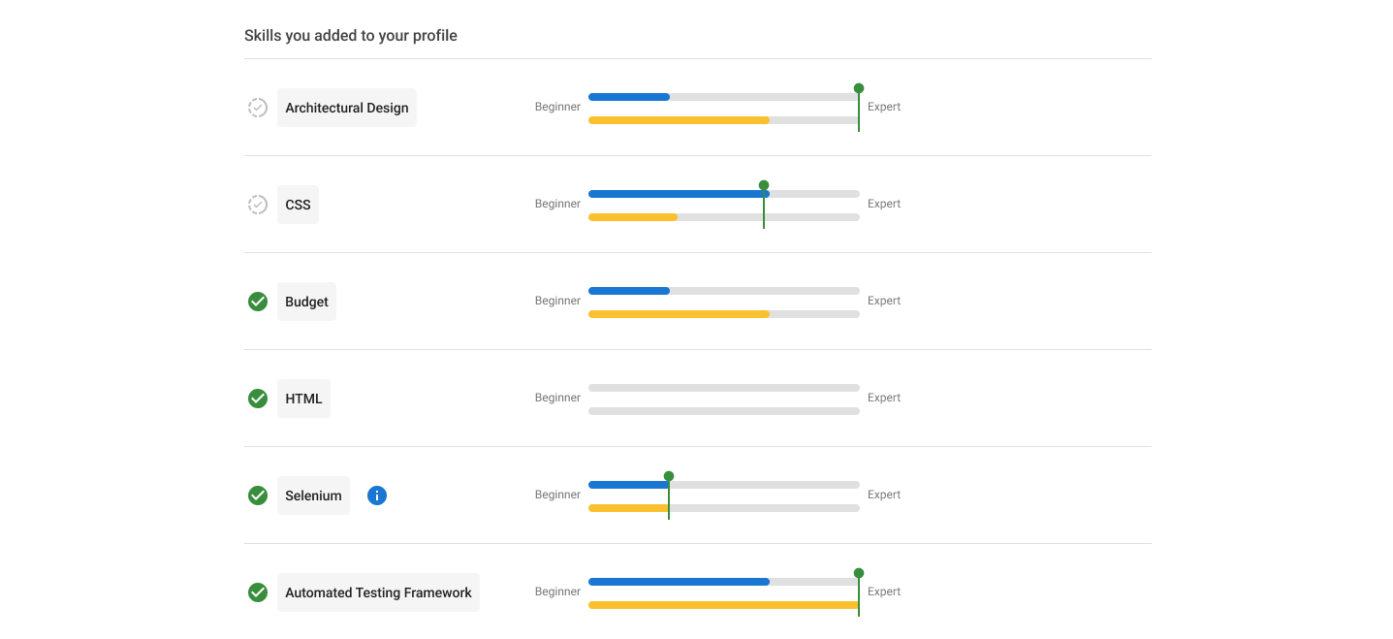Open the blue info icon next to Selenium
1393x639 pixels.
(x=377, y=495)
